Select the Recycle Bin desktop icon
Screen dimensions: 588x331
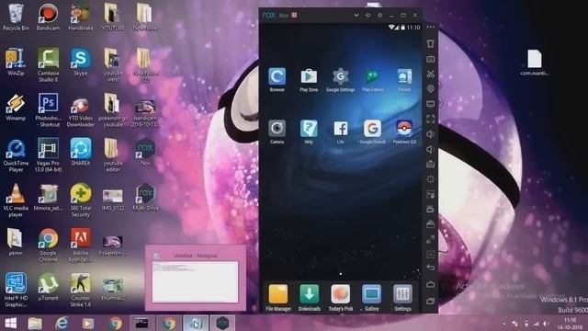pos(16,17)
